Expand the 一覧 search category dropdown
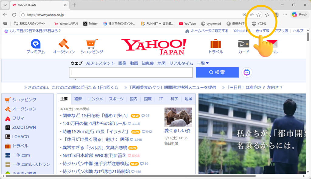Viewport: 311px width, 179px height. pos(203,63)
